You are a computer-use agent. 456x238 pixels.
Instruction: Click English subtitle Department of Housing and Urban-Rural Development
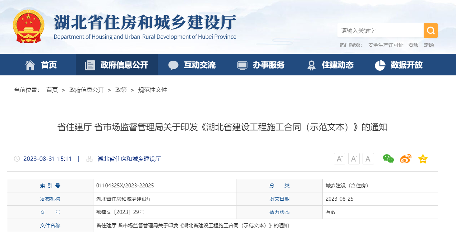tap(145, 37)
